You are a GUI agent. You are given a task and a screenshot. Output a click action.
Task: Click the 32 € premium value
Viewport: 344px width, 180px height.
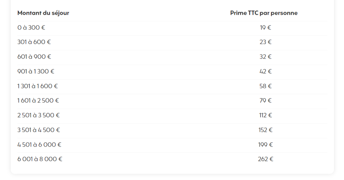tap(266, 57)
